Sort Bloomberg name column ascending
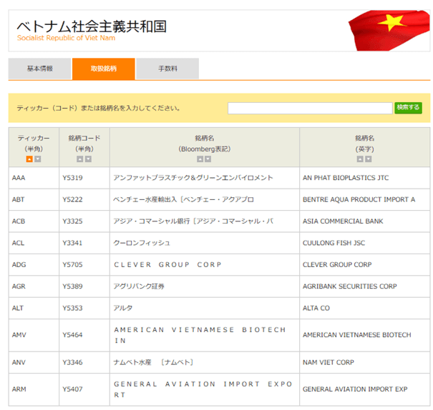 coord(200,159)
